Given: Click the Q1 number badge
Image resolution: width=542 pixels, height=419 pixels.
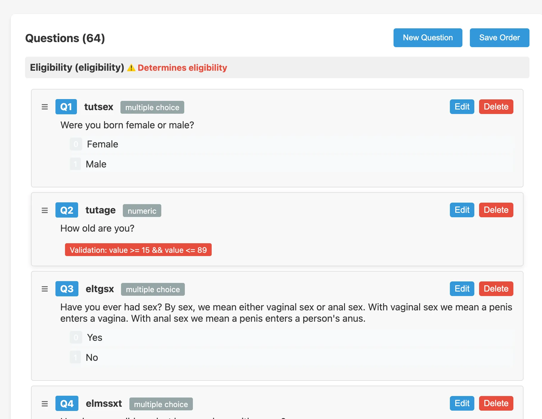Looking at the screenshot, I should [x=66, y=107].
